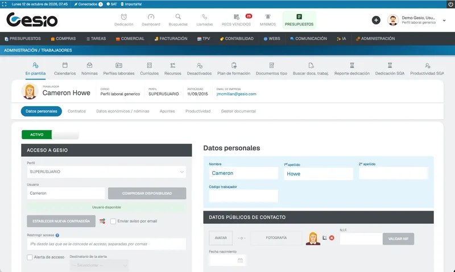Click the red delete photo icon
Screen dimensions: 455x272
point(332,238)
